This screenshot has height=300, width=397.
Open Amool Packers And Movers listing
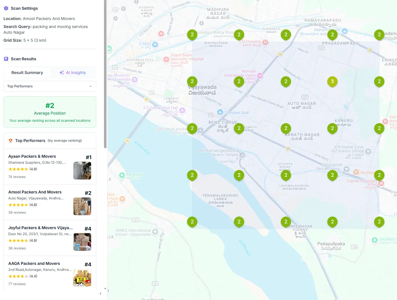coord(50,202)
